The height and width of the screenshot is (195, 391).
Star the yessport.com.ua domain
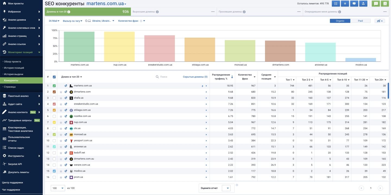(61, 141)
